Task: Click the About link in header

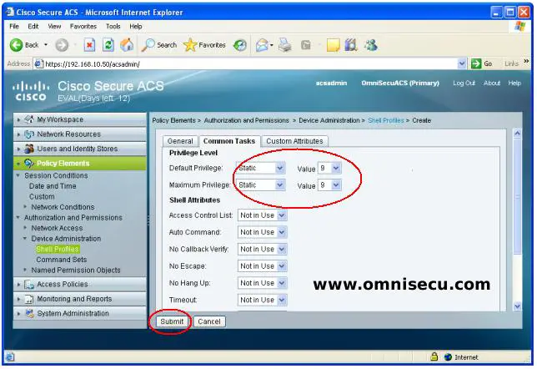Action: coord(492,83)
